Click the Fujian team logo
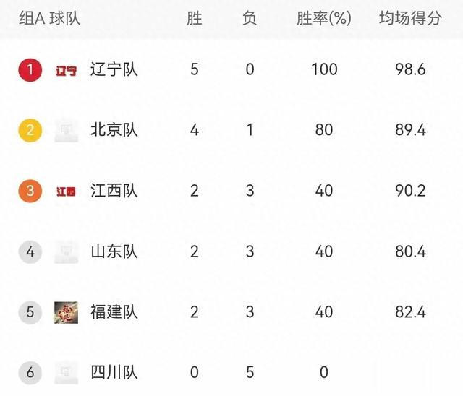 [67, 312]
